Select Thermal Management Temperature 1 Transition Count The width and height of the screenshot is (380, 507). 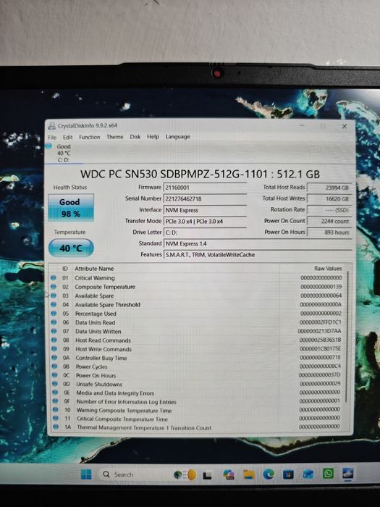(x=144, y=427)
